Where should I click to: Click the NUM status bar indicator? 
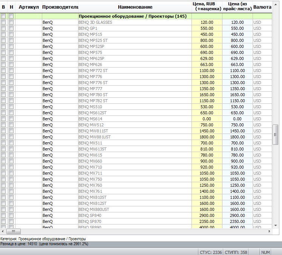click(265, 252)
